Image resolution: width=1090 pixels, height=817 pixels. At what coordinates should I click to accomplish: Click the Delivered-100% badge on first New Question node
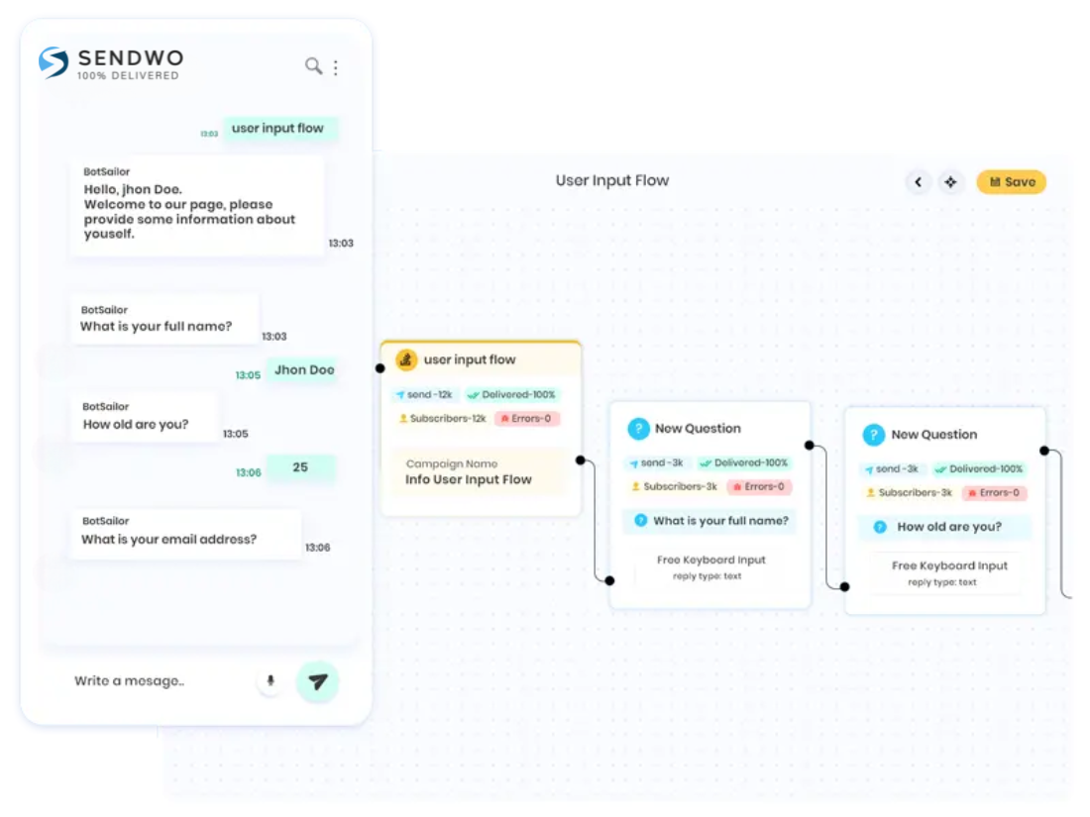744,462
